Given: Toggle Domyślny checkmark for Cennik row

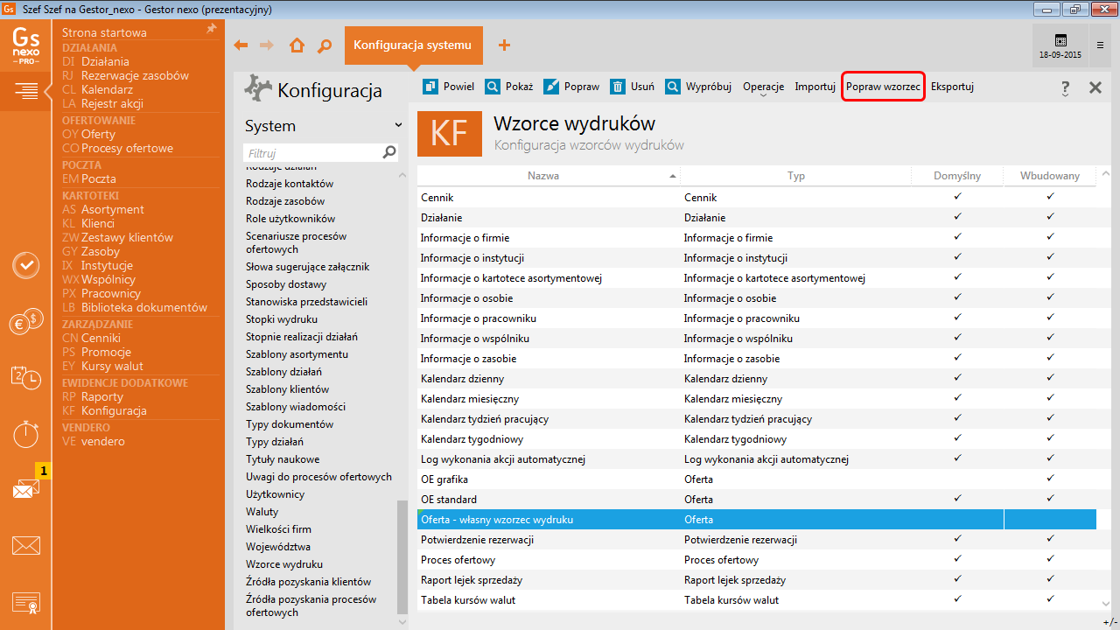Looking at the screenshot, I should pyautogui.click(x=957, y=197).
